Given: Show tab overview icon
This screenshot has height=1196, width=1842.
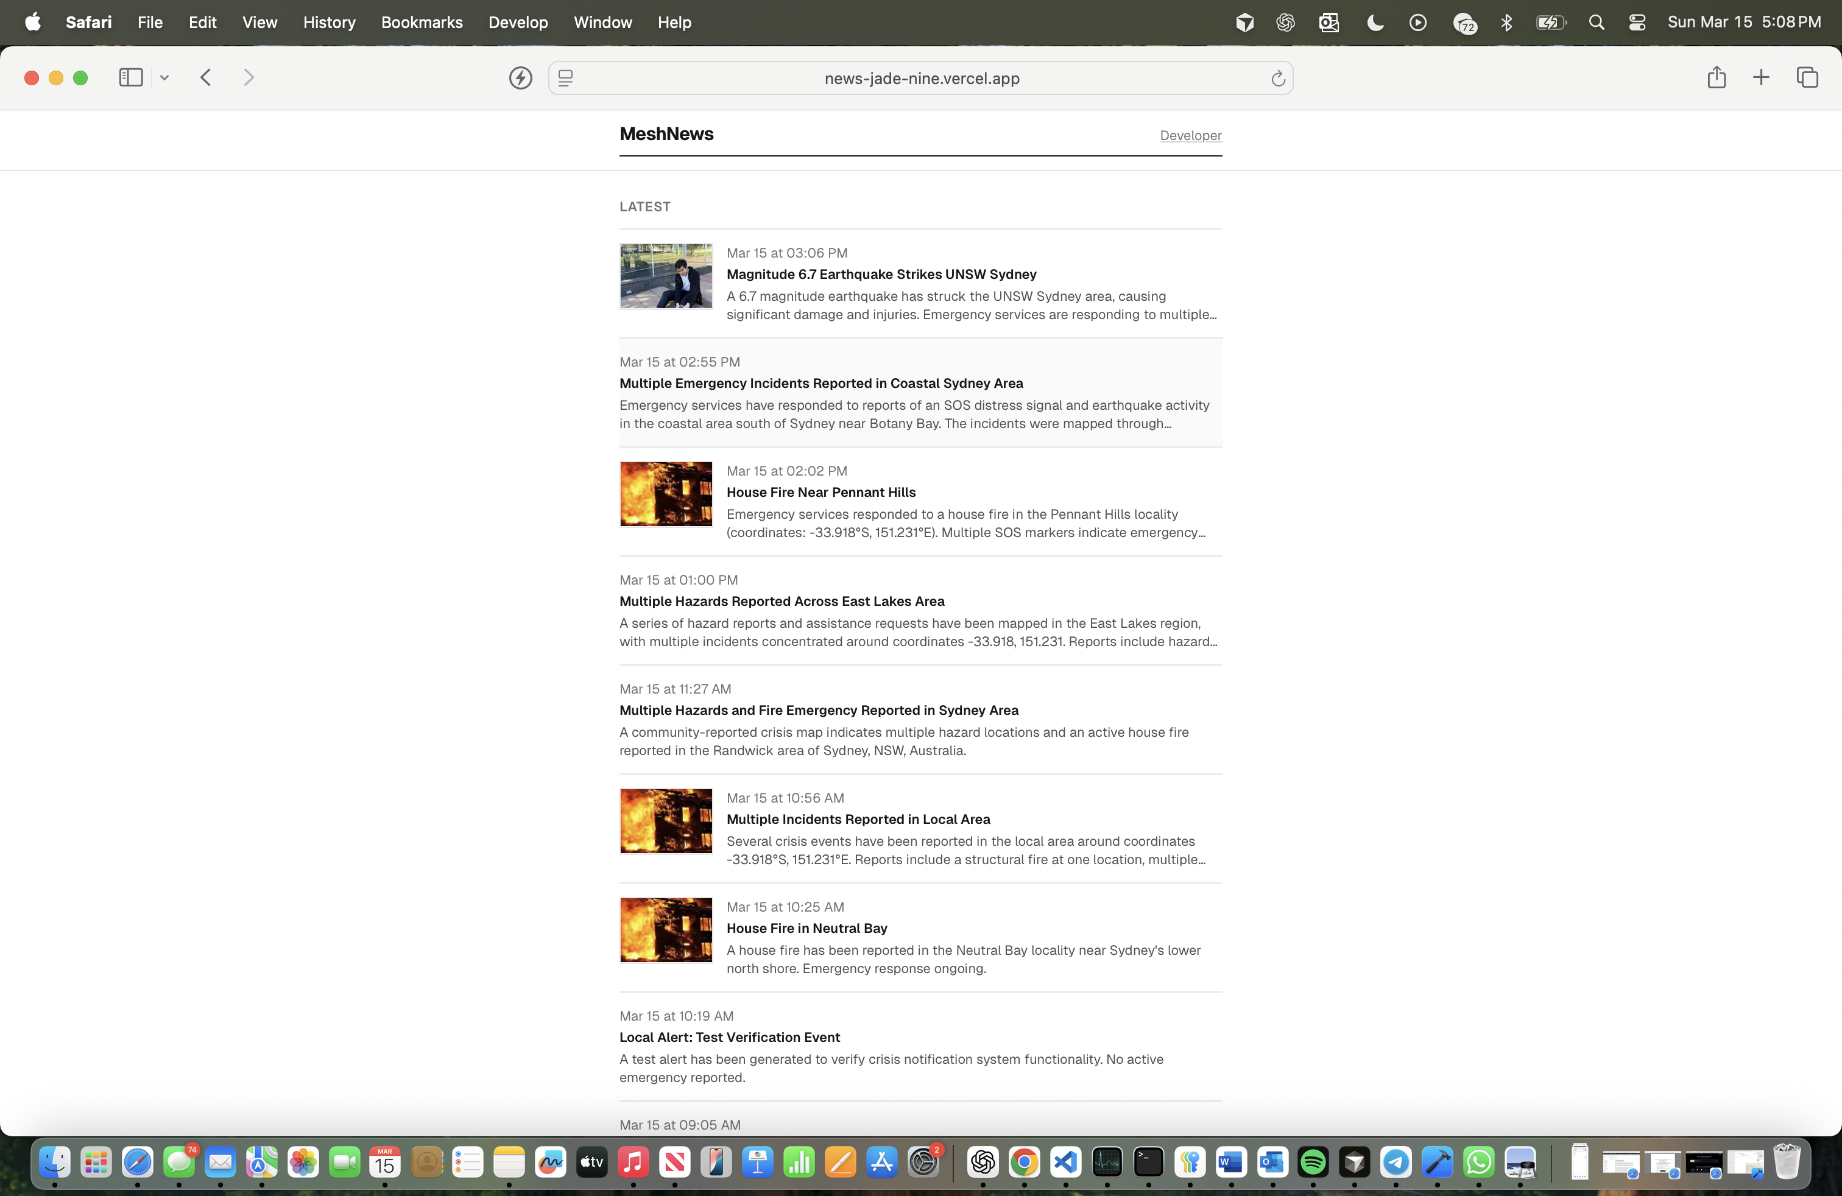Looking at the screenshot, I should (1807, 77).
